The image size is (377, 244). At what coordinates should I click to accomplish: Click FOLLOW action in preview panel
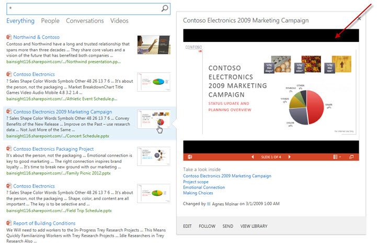click(x=207, y=226)
